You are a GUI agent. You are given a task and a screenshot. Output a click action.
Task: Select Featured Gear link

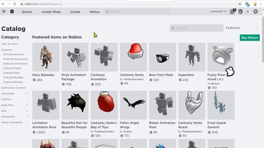tap(12, 73)
